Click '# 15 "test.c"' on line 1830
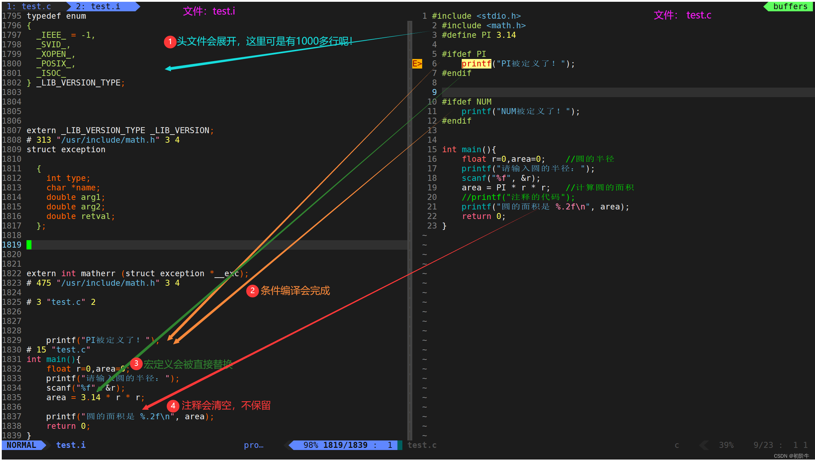 point(59,350)
